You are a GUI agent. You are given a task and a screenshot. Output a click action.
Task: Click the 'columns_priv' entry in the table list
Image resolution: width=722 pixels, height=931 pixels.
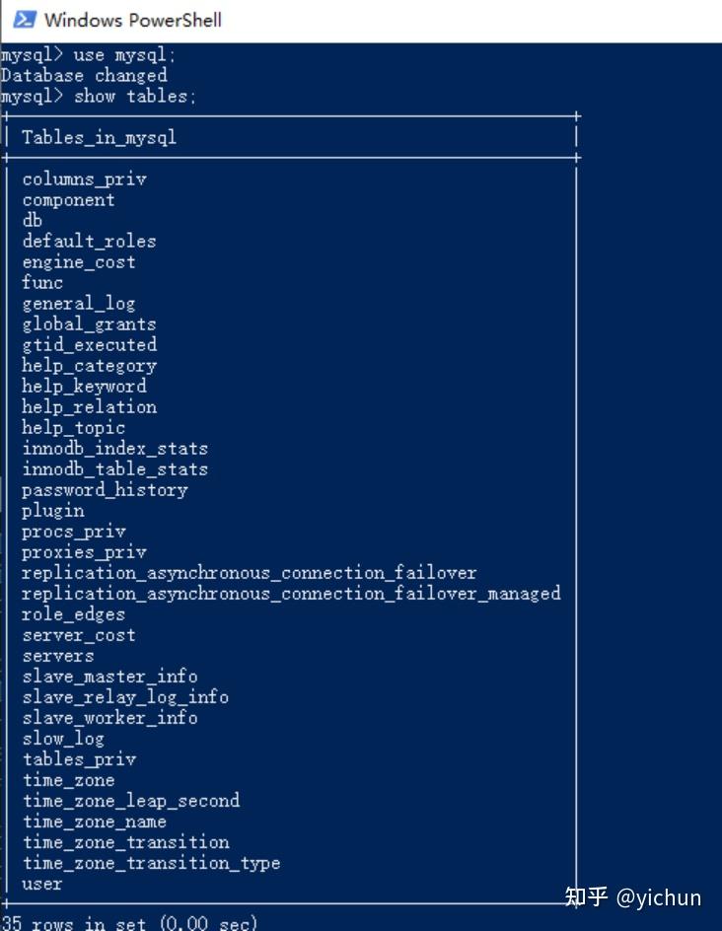coord(84,179)
